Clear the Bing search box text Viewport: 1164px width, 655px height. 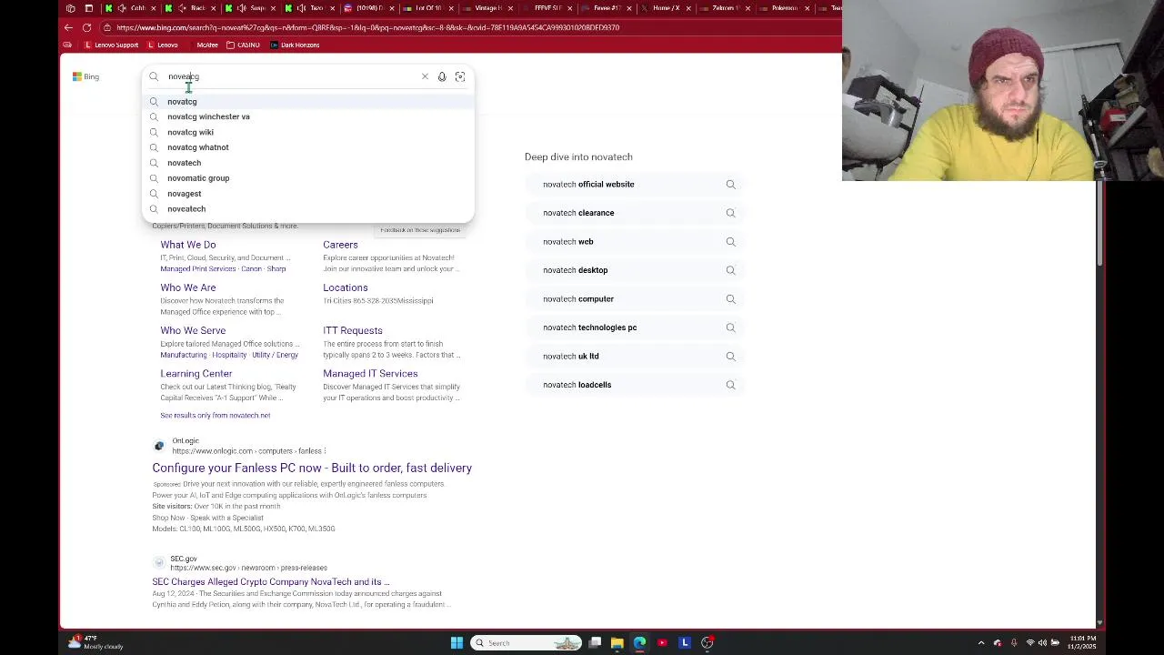(425, 76)
